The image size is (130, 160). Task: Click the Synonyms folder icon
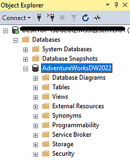click(x=46, y=116)
